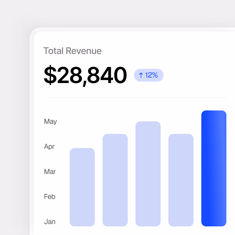235x235 pixels.
Task: Select the Apr axis label
Action: [x=49, y=146]
